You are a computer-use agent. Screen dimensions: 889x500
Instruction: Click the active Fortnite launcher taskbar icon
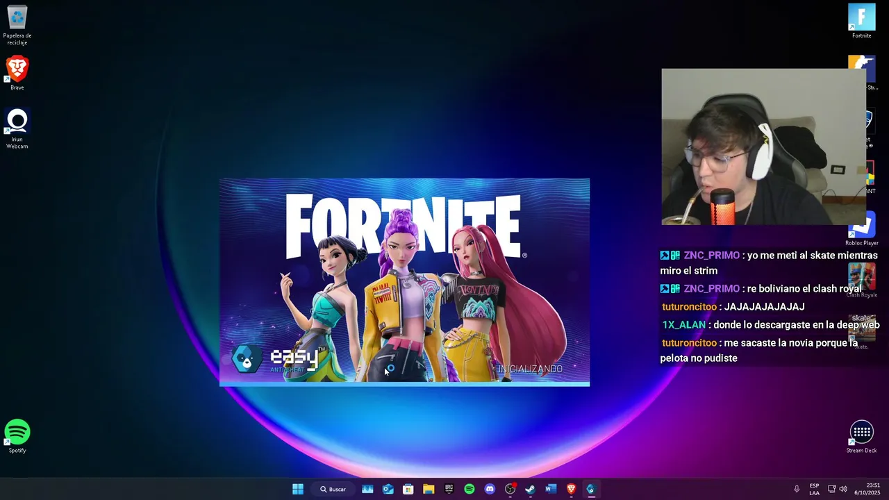[590, 489]
